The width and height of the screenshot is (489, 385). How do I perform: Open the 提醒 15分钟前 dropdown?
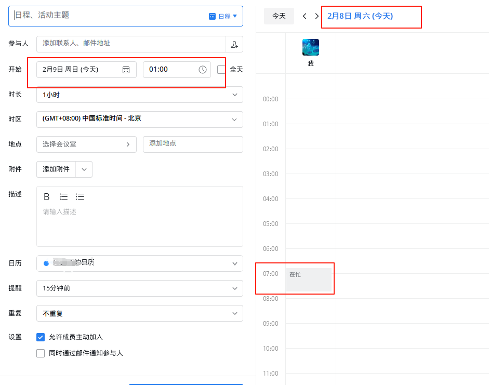point(140,288)
